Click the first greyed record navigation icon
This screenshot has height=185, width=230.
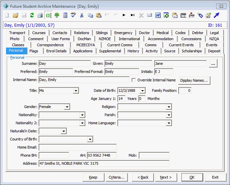(x=107, y=15)
